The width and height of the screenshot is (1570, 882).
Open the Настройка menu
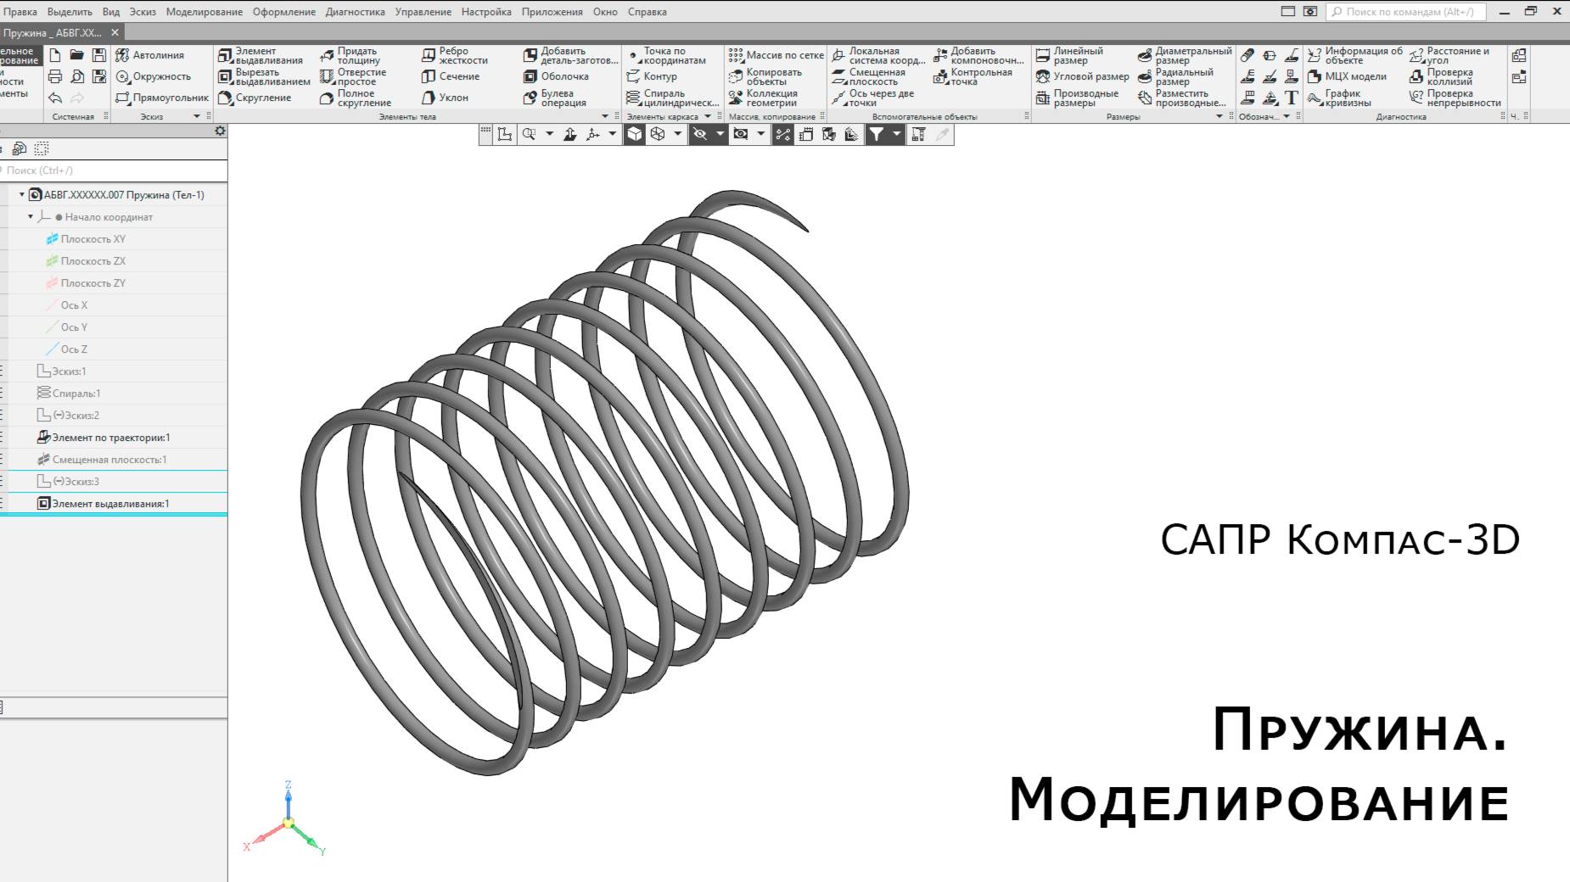coord(486,12)
